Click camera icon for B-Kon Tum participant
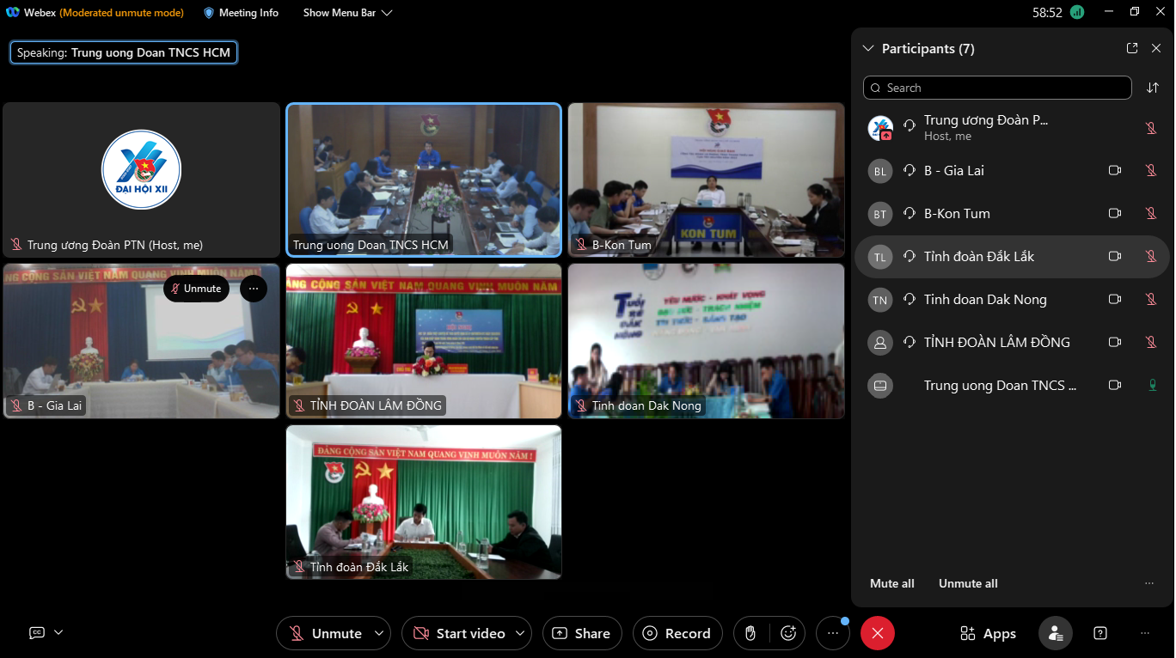 pyautogui.click(x=1115, y=214)
